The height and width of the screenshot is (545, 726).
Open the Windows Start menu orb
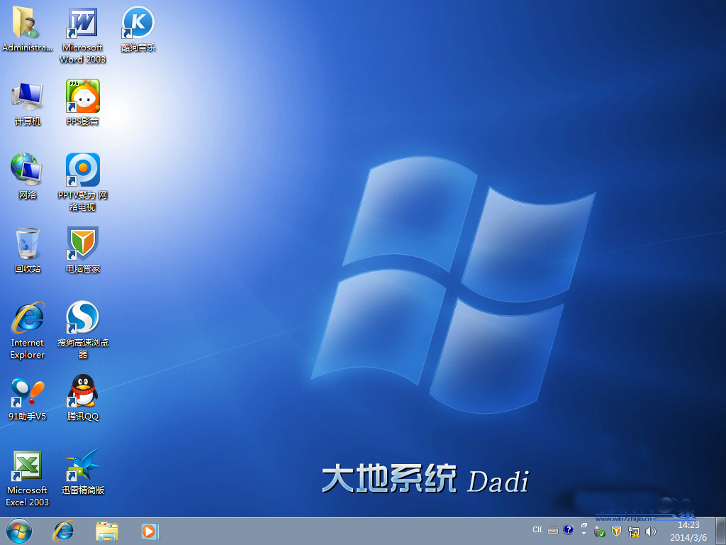point(19,530)
